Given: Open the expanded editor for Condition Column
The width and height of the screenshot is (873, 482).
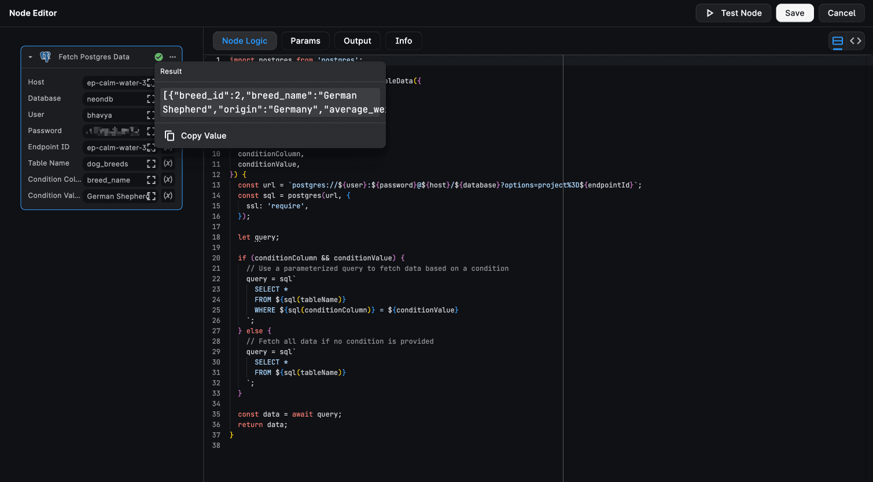Looking at the screenshot, I should 152,179.
